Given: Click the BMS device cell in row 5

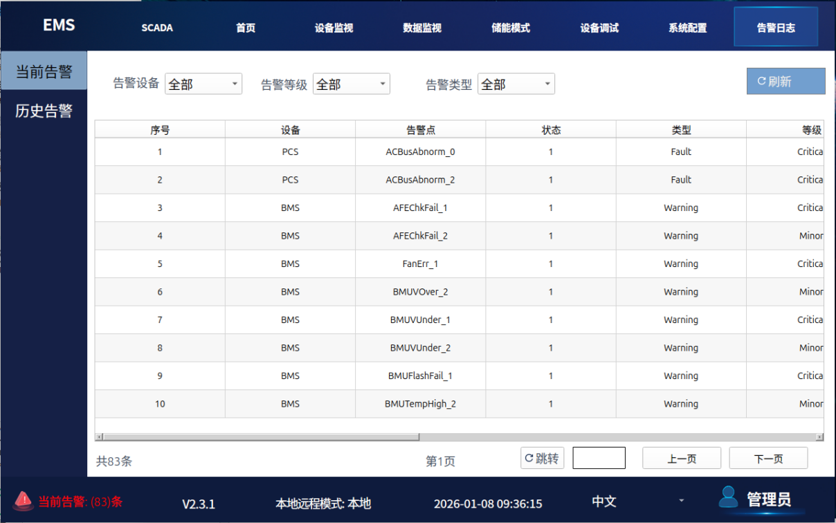Looking at the screenshot, I should [291, 264].
